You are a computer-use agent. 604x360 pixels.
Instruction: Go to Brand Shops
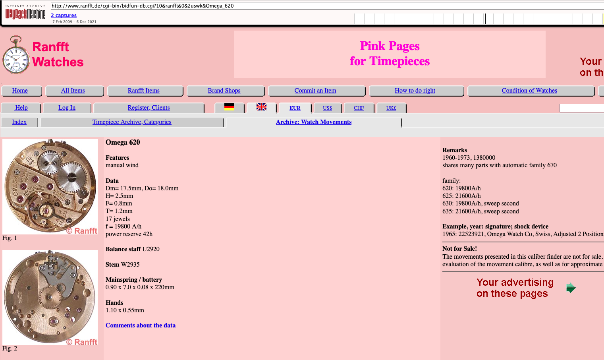(224, 91)
